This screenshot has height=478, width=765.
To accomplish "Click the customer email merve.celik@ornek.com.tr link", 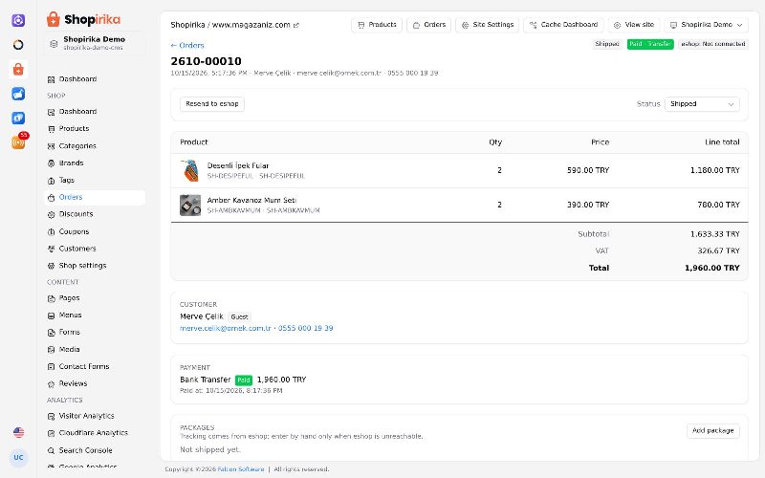I will click(226, 328).
